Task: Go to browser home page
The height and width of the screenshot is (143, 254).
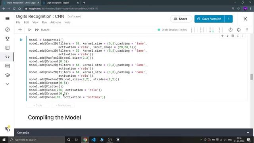Action: click(x=19, y=9)
